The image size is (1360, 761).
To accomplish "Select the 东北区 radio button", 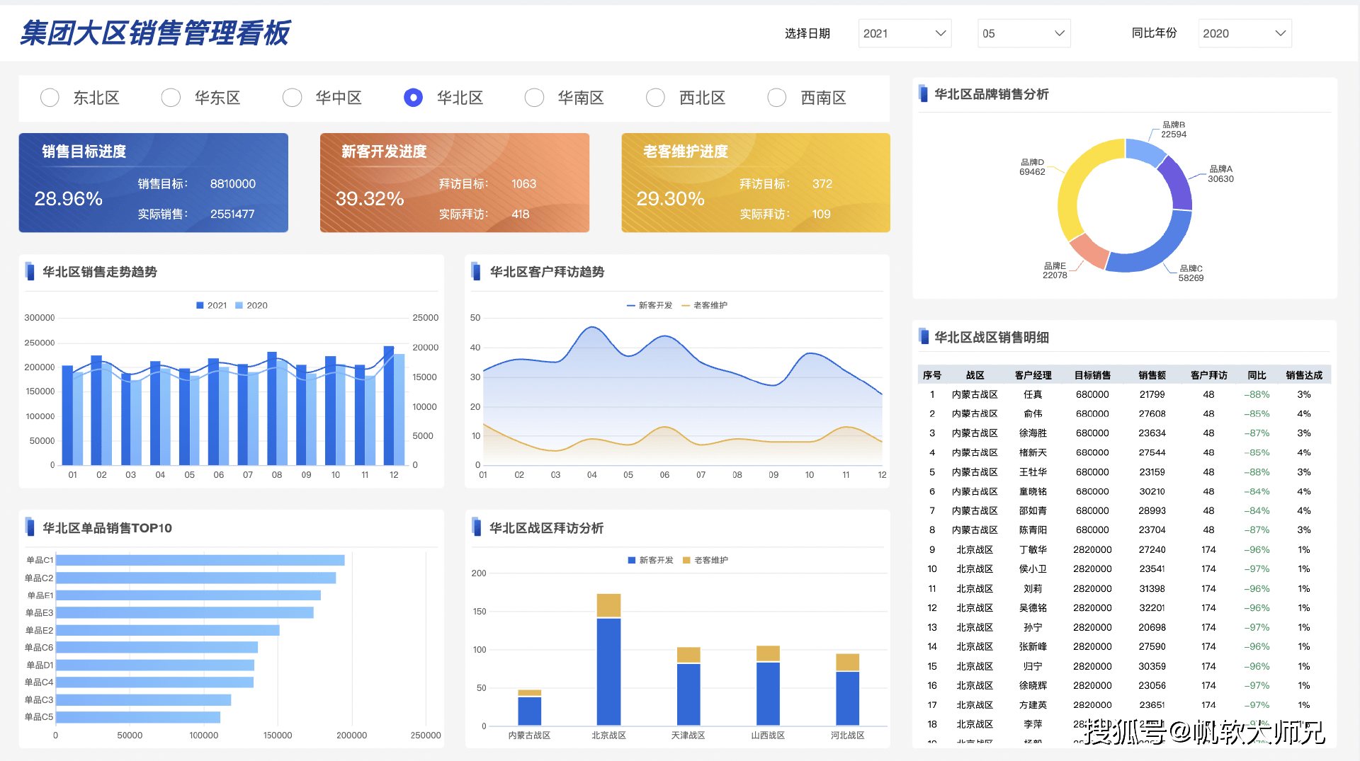I will point(50,98).
